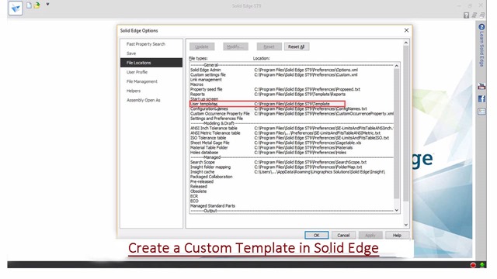Click the dialog Help button
Screen dimensions: 497x279
397,235
